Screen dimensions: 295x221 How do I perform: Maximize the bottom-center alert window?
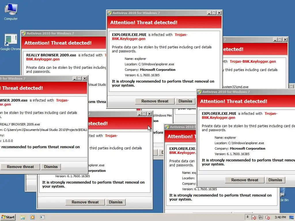[x=144, y=114]
